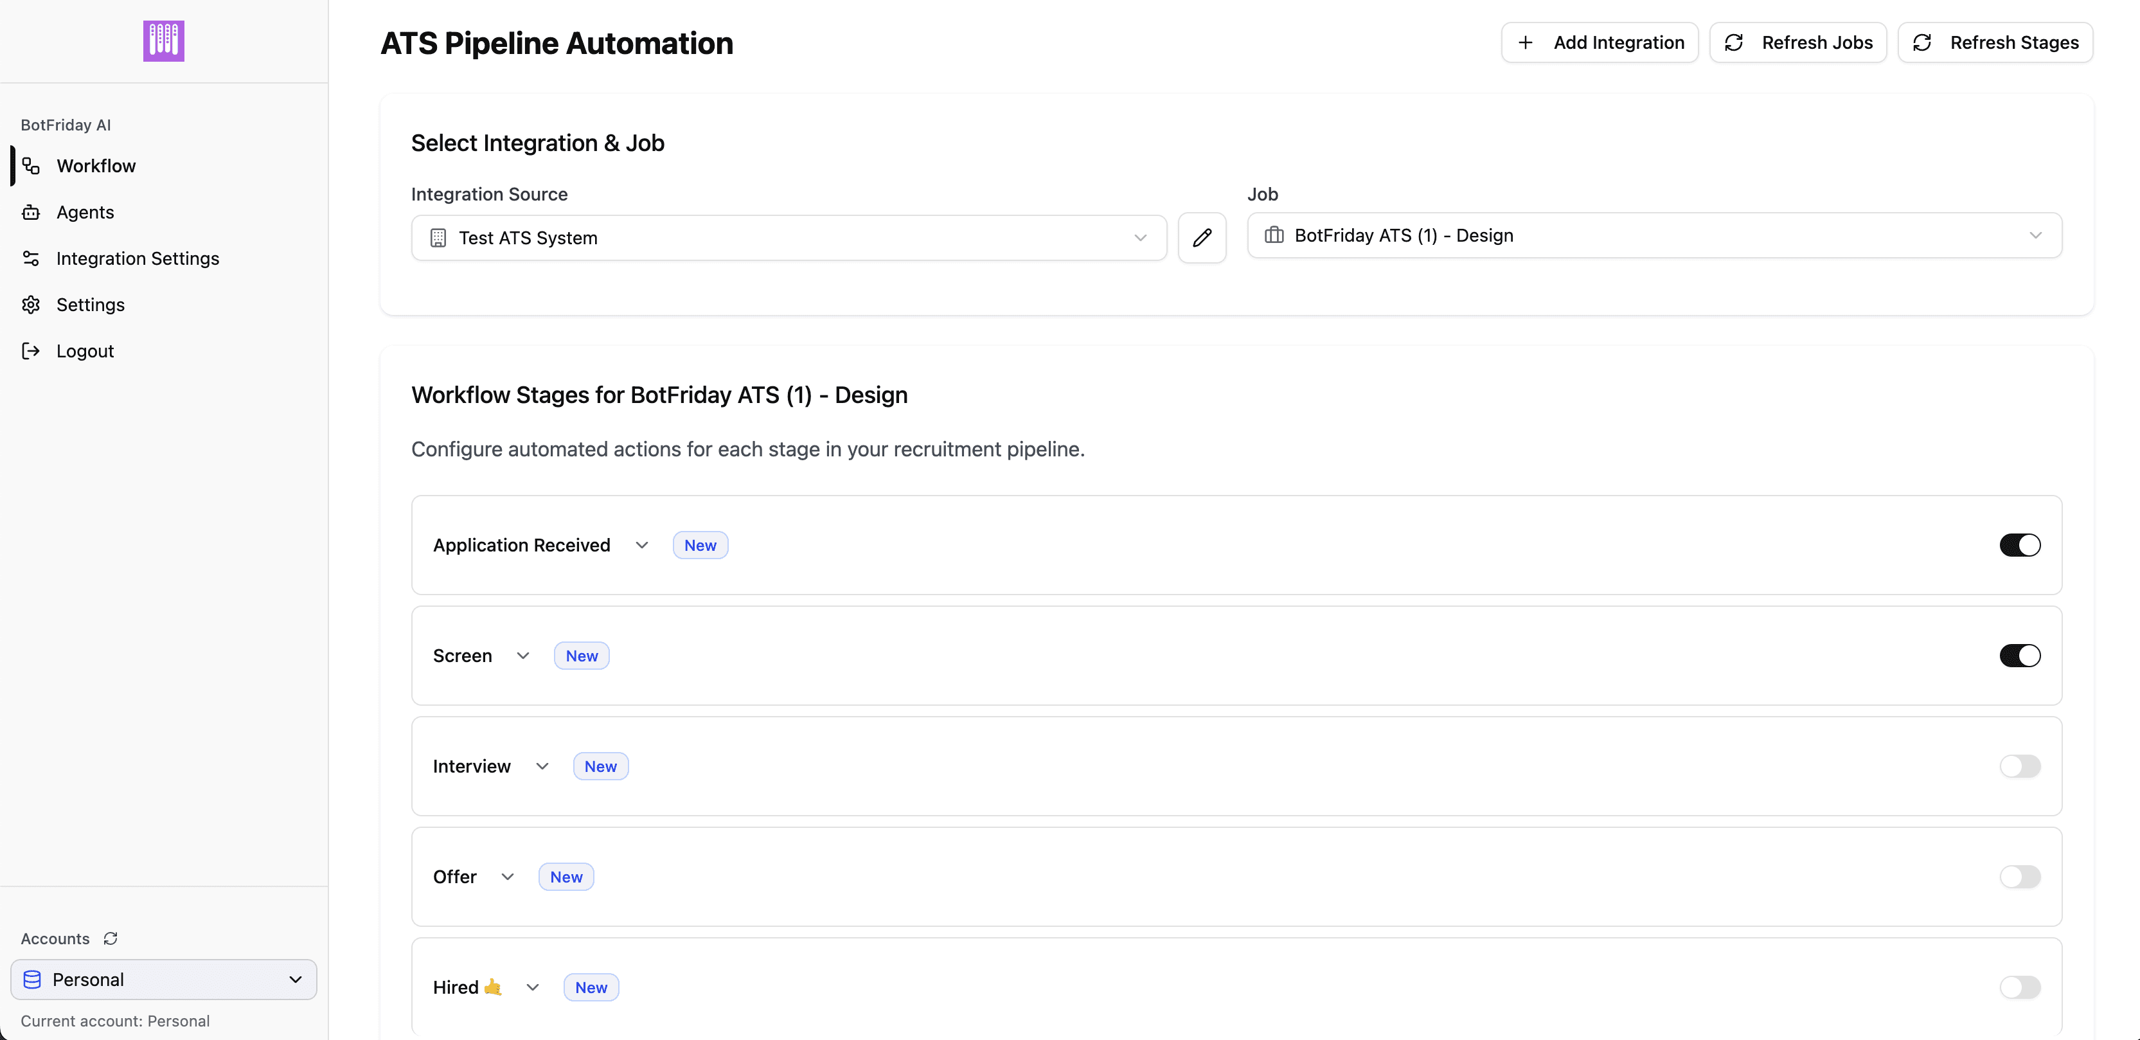Click the Screen stage name

click(x=463, y=656)
